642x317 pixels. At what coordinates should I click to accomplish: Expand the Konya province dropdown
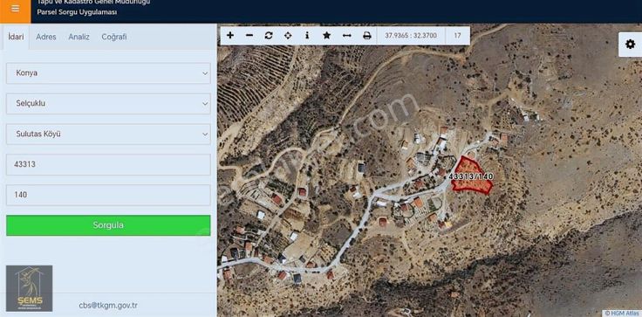(108, 73)
